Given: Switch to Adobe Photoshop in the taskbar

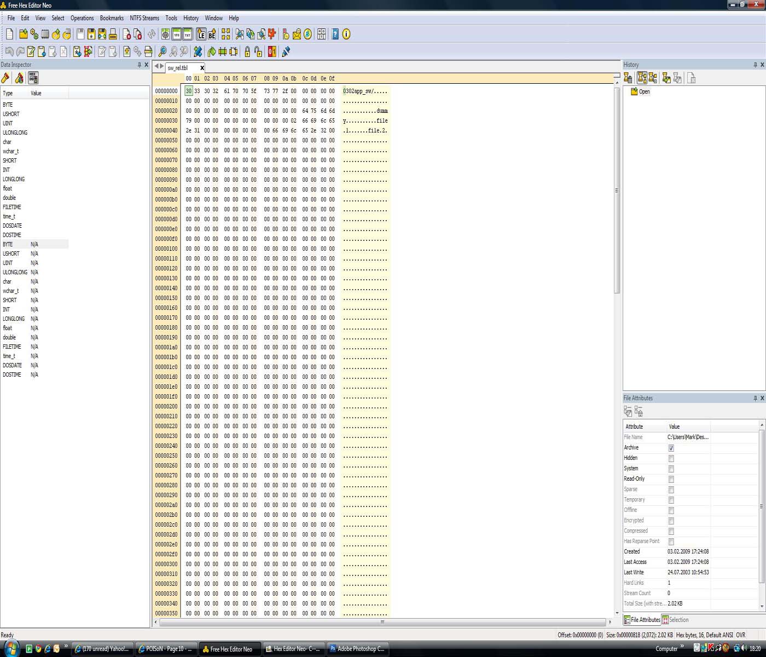Looking at the screenshot, I should click(357, 649).
